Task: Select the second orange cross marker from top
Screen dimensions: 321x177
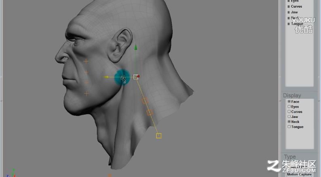Action: [87, 72]
